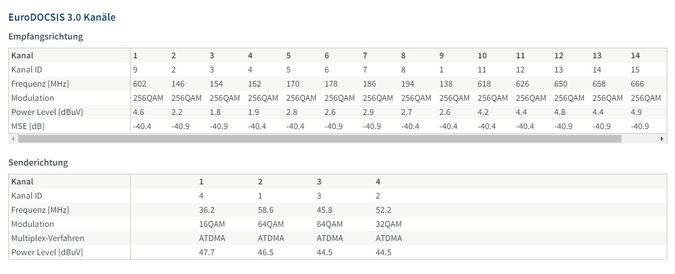Click the downstream Frequenz [MHz] row label

[40, 84]
